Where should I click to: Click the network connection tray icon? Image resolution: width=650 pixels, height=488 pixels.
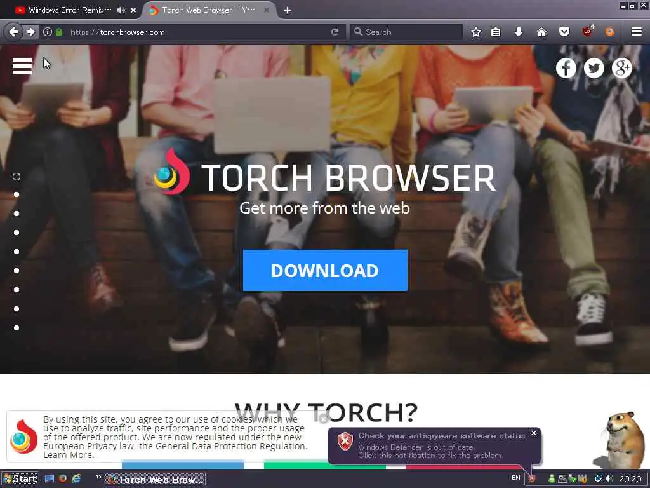point(599,479)
